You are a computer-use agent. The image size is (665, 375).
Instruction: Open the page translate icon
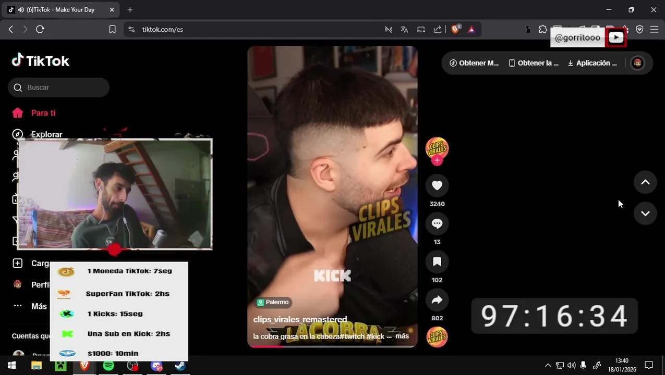coord(404,30)
